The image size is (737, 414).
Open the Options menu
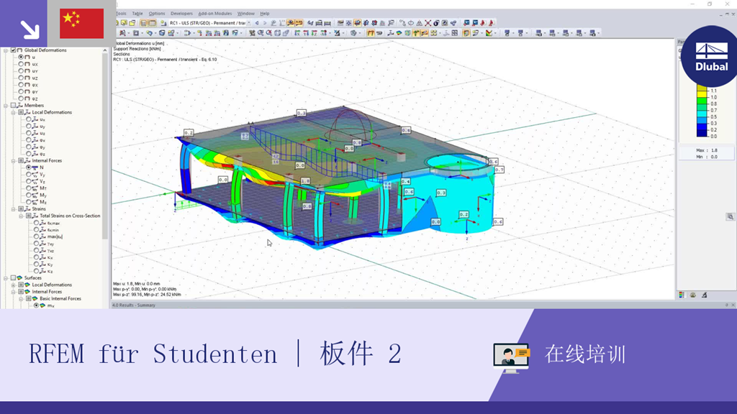point(157,14)
